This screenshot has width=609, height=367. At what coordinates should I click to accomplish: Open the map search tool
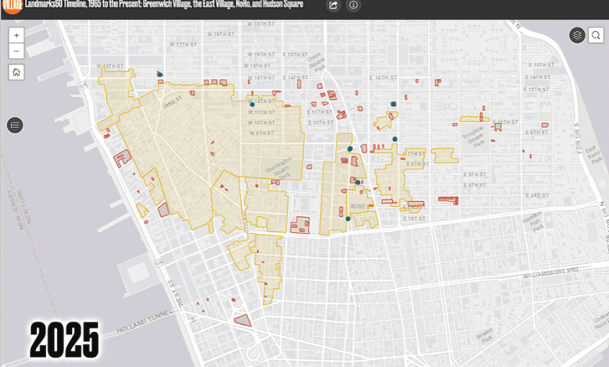(596, 35)
